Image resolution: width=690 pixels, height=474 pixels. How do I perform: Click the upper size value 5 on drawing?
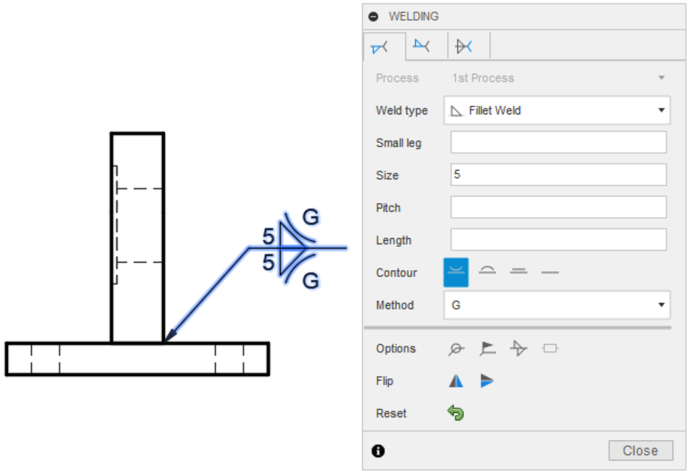pos(268,236)
